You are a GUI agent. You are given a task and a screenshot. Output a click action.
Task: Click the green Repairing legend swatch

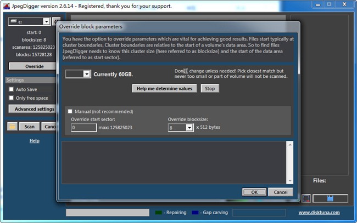(x=159, y=213)
